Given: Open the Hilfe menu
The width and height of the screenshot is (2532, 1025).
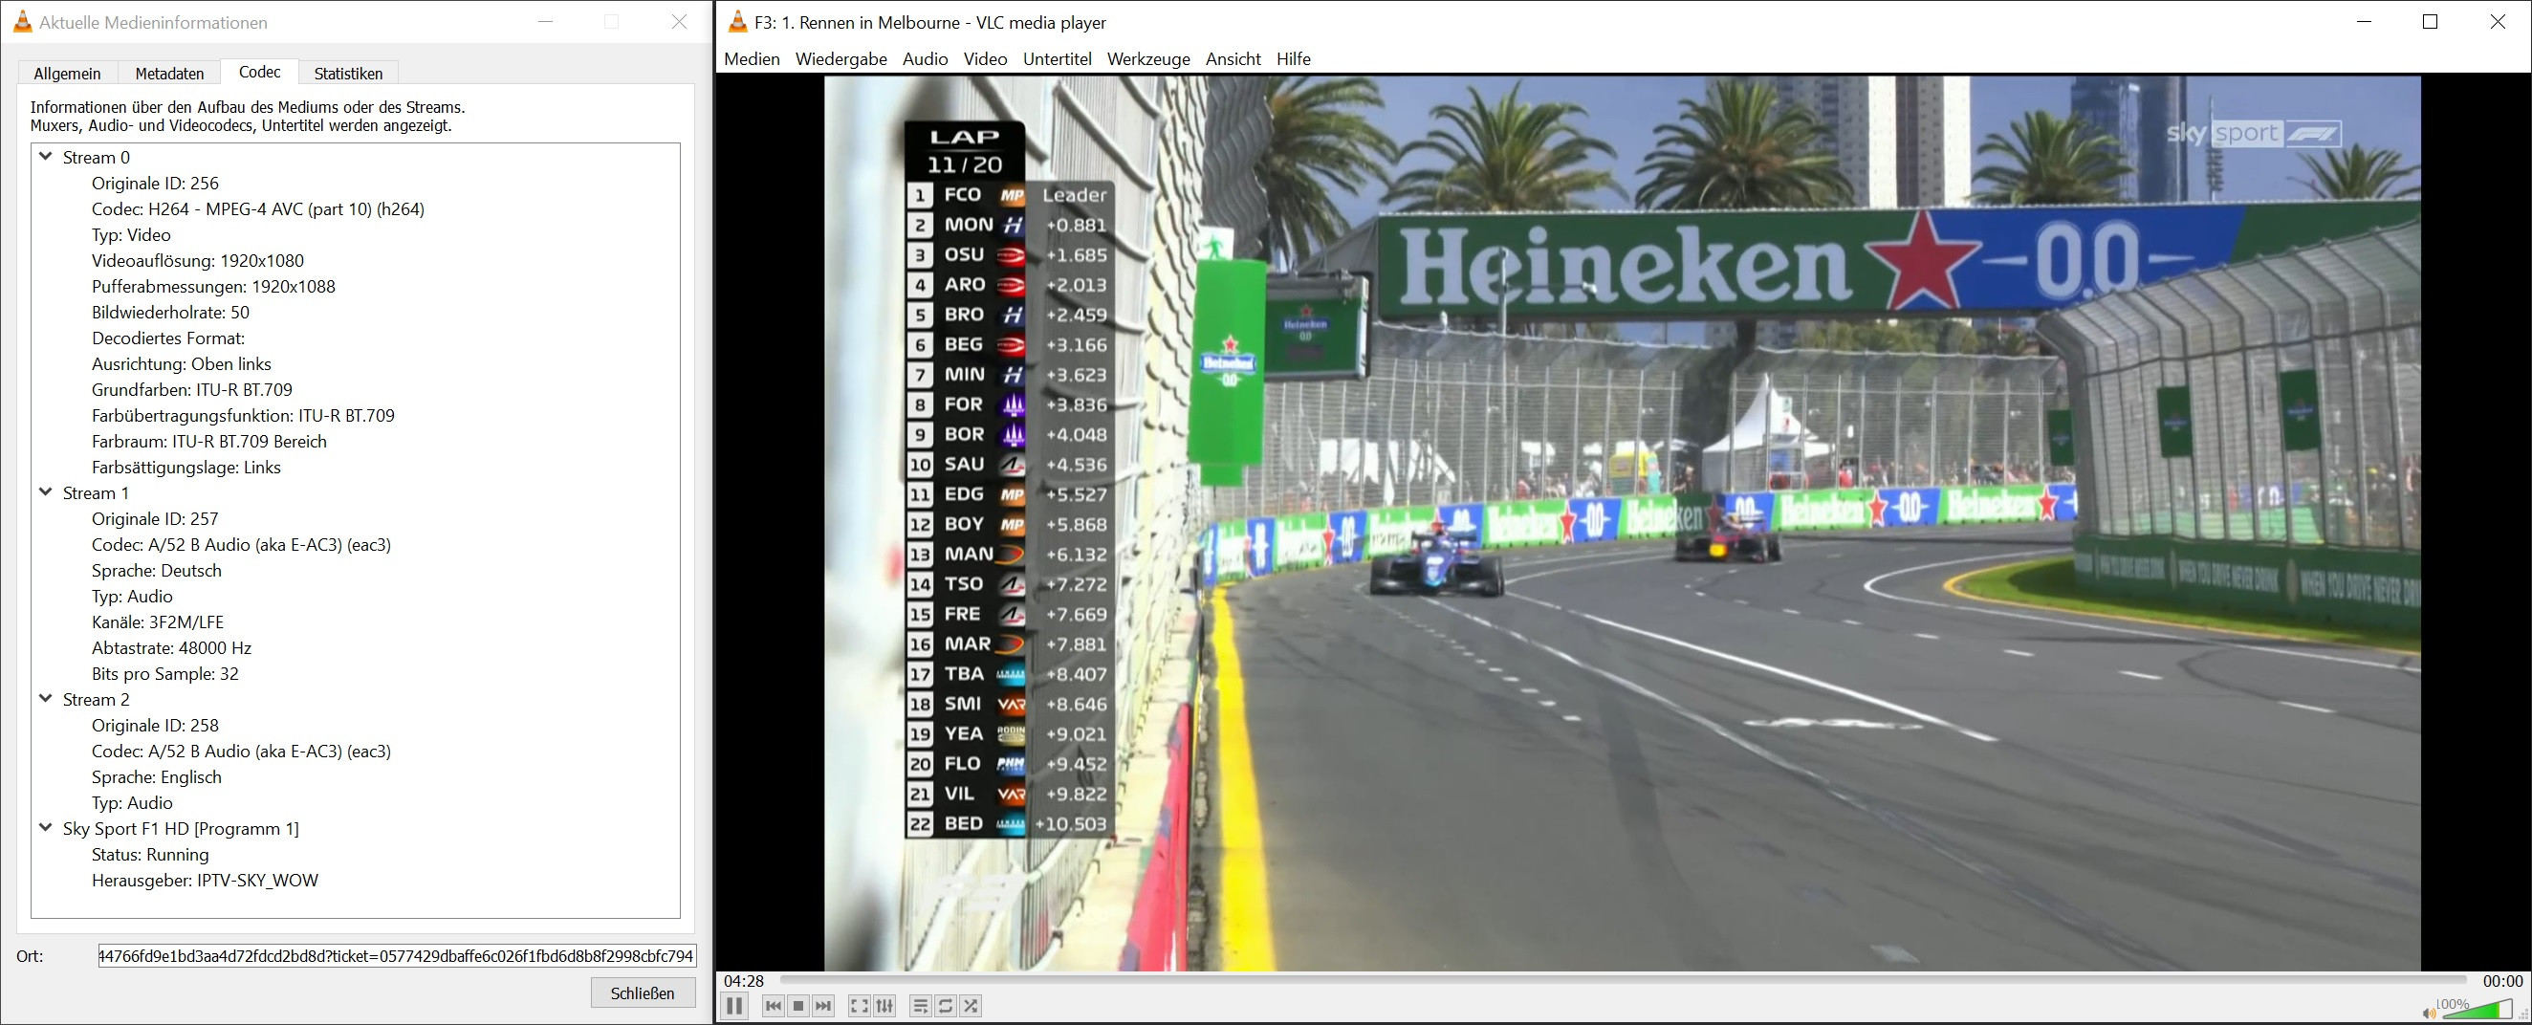Looking at the screenshot, I should (x=1294, y=59).
